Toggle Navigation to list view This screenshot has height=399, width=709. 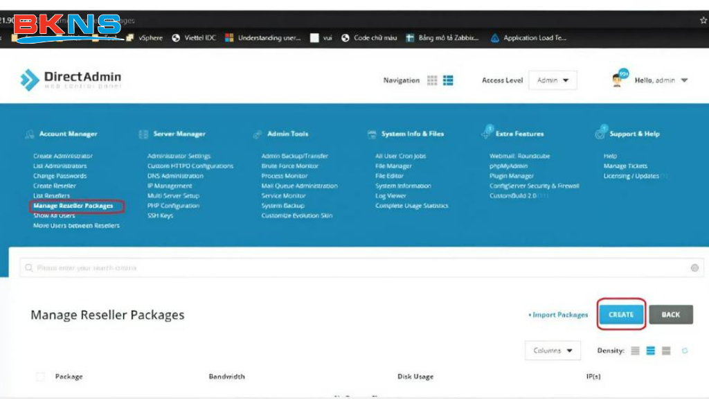[x=448, y=80]
